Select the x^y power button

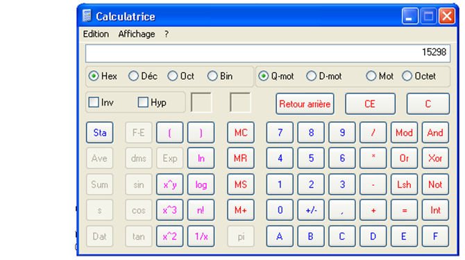[x=169, y=184]
